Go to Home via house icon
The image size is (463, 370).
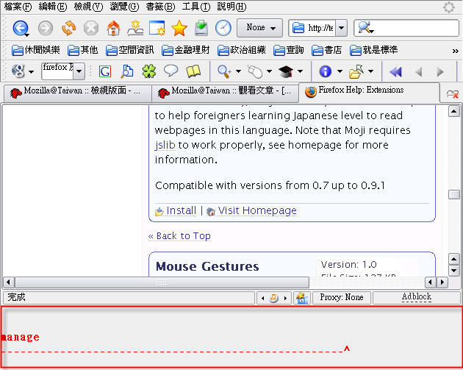click(113, 29)
